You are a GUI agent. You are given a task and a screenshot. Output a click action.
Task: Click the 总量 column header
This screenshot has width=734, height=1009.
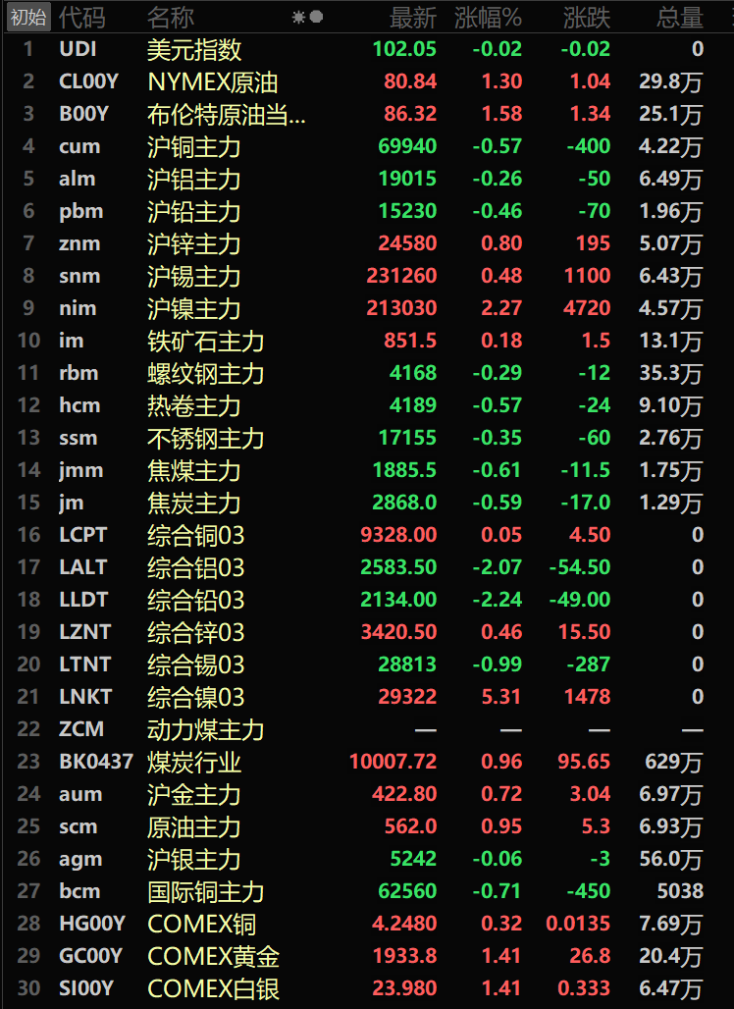pyautogui.click(x=679, y=17)
